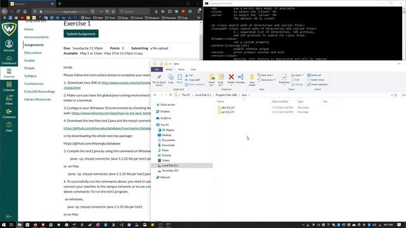Open Move to dropdown in ribbon
Screen dimensions: 406x228
[x=211, y=80]
